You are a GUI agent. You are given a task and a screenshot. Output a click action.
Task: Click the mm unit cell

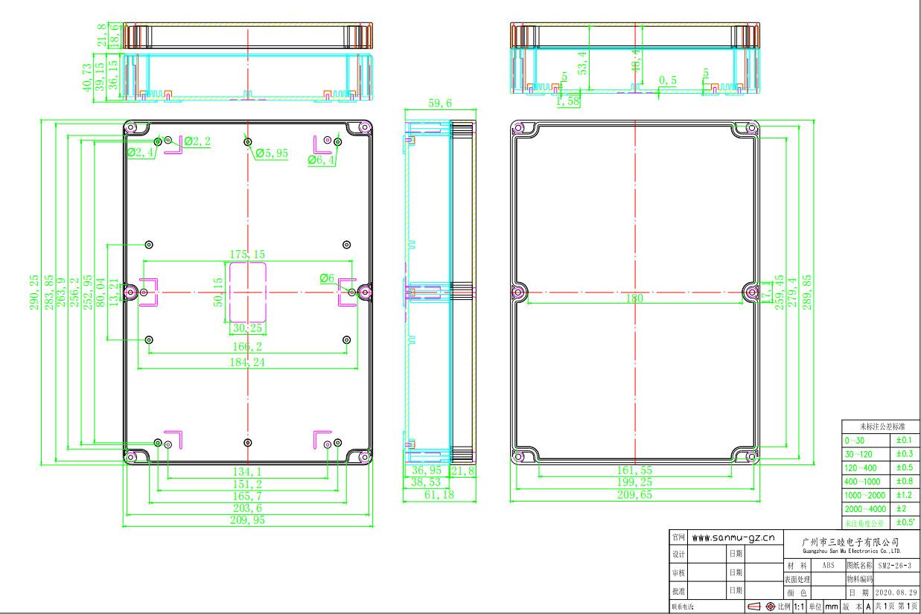[830, 607]
